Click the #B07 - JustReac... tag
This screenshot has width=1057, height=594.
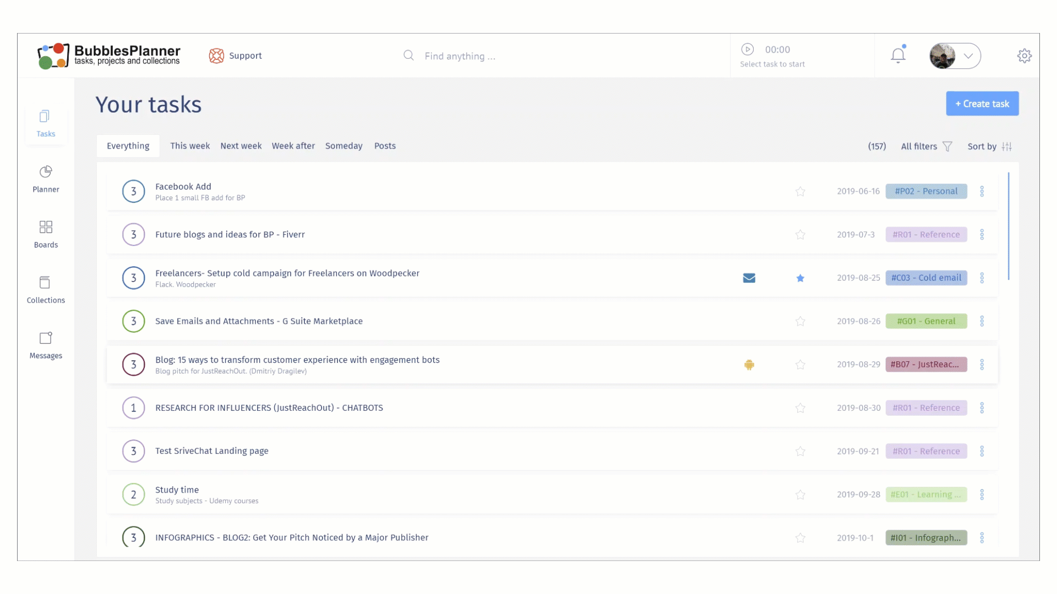click(926, 365)
